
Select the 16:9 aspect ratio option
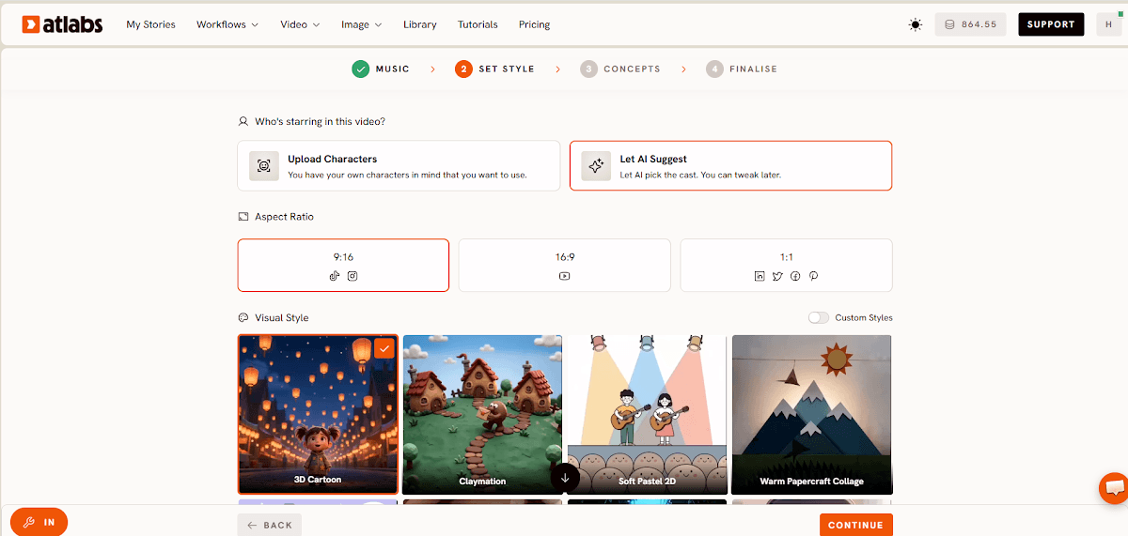coord(564,266)
